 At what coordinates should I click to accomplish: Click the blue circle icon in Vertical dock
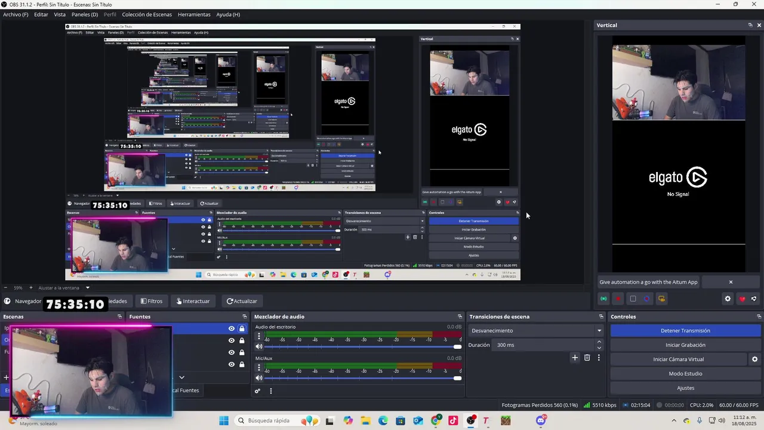pyautogui.click(x=647, y=299)
